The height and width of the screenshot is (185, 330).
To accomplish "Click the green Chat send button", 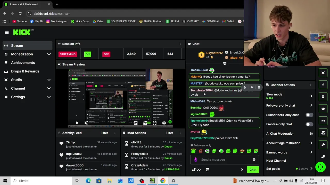I will [253, 170].
